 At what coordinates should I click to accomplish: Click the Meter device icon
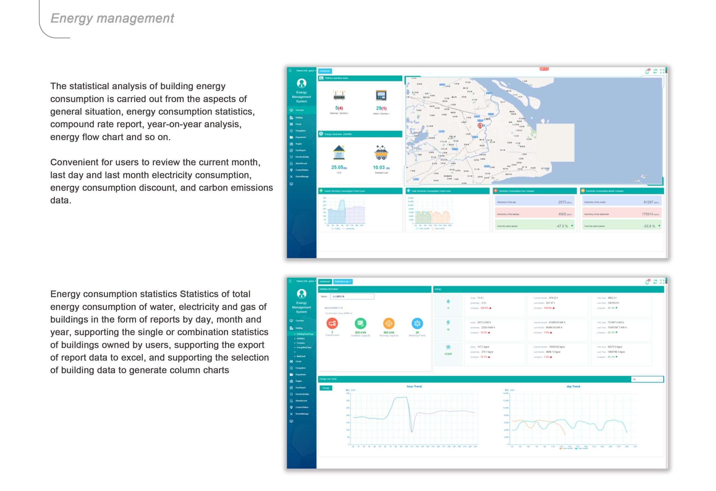point(381,96)
